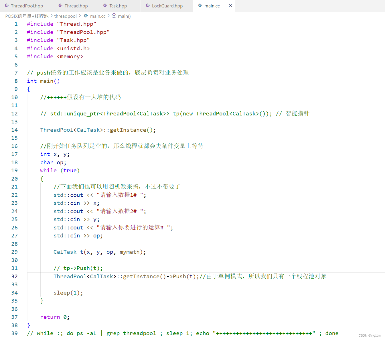Click the cube symbol icon before main()
Viewport: 385px width, 340px height.
pyautogui.click(x=114, y=16)
